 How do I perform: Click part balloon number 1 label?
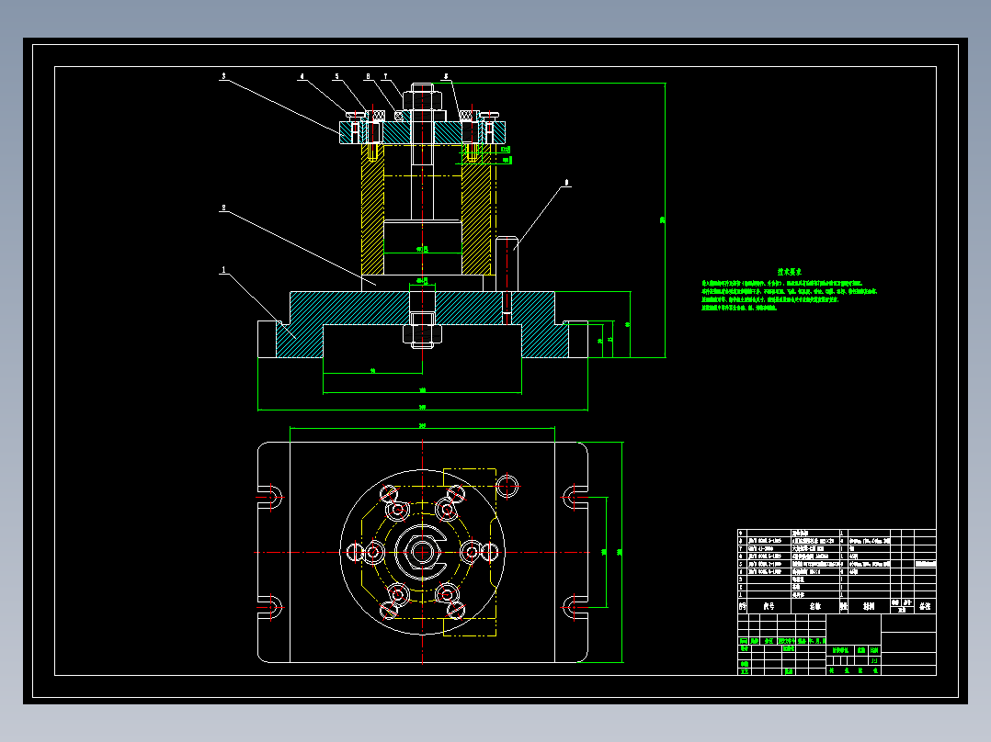223,270
